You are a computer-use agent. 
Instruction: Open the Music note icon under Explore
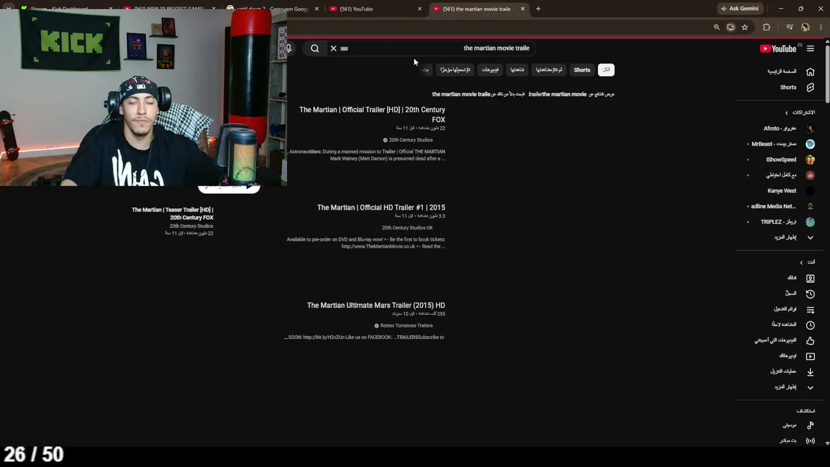coord(810,425)
